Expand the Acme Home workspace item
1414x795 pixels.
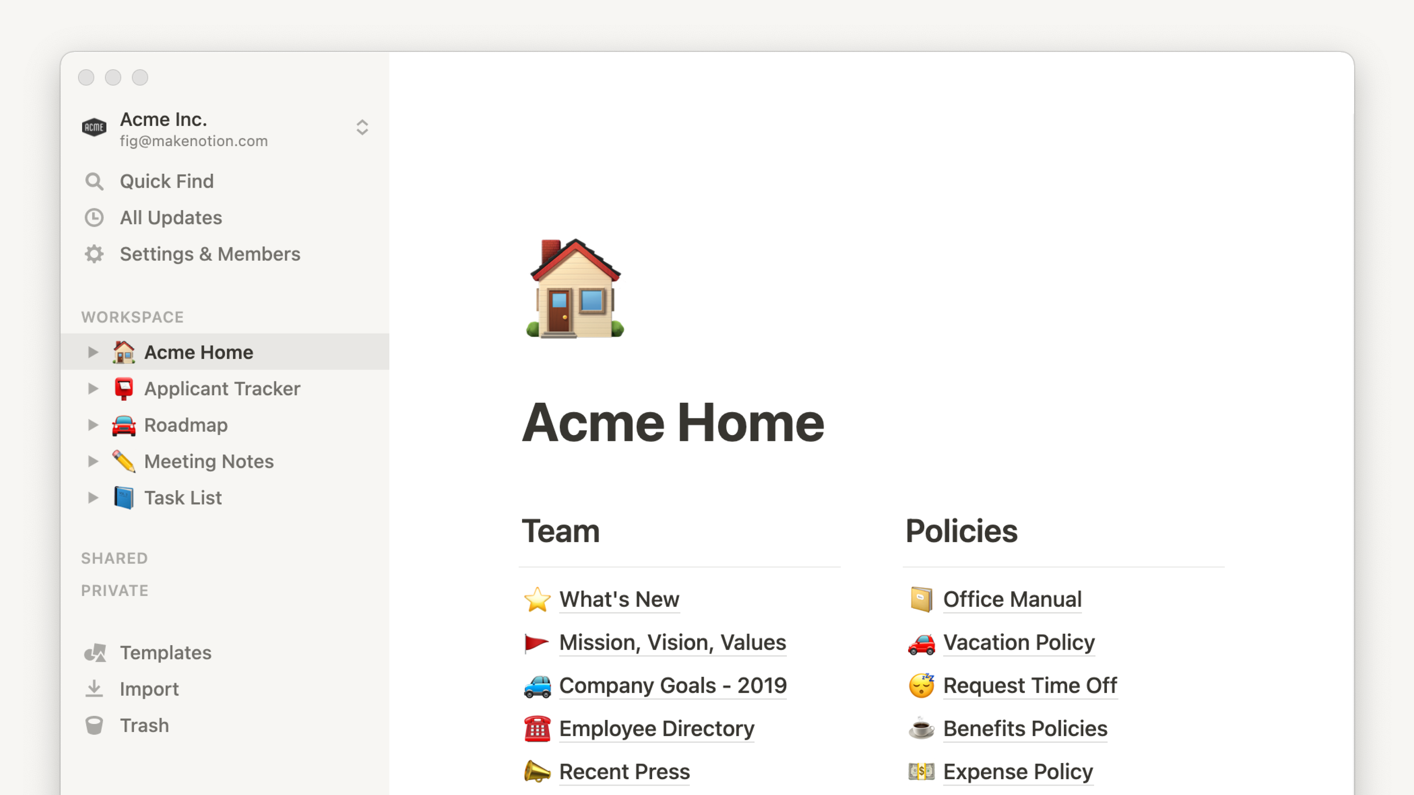(x=92, y=351)
